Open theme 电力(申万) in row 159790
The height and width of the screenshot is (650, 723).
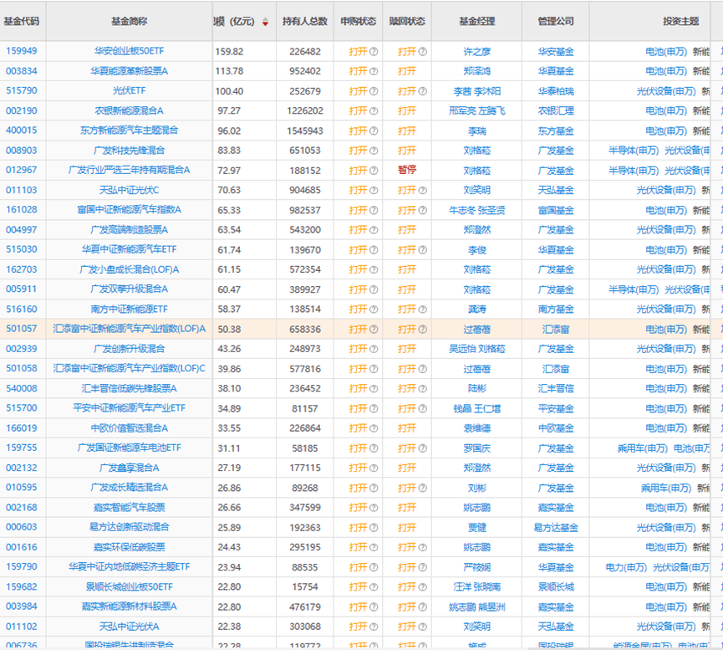[x=626, y=568]
